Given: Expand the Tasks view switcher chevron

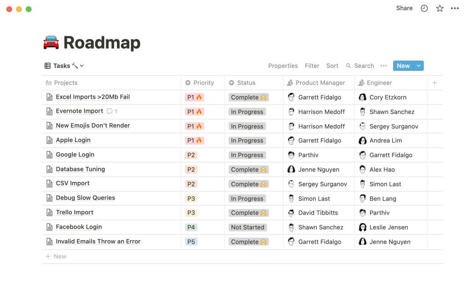Looking at the screenshot, I should tap(82, 66).
